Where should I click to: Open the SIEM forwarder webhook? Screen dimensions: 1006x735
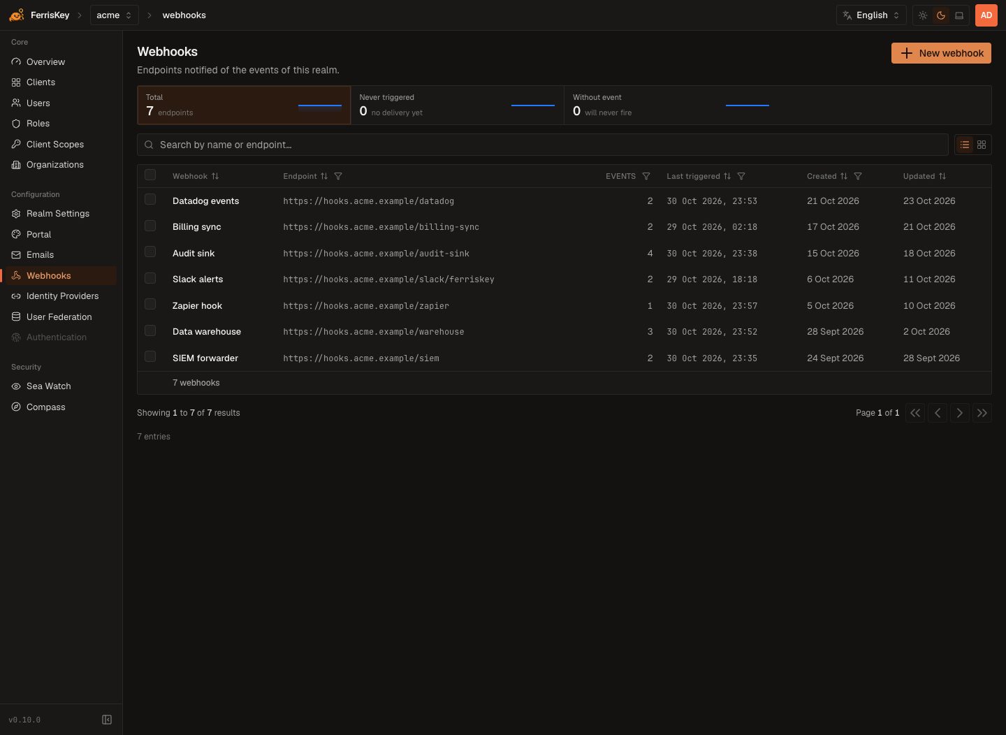tap(205, 358)
